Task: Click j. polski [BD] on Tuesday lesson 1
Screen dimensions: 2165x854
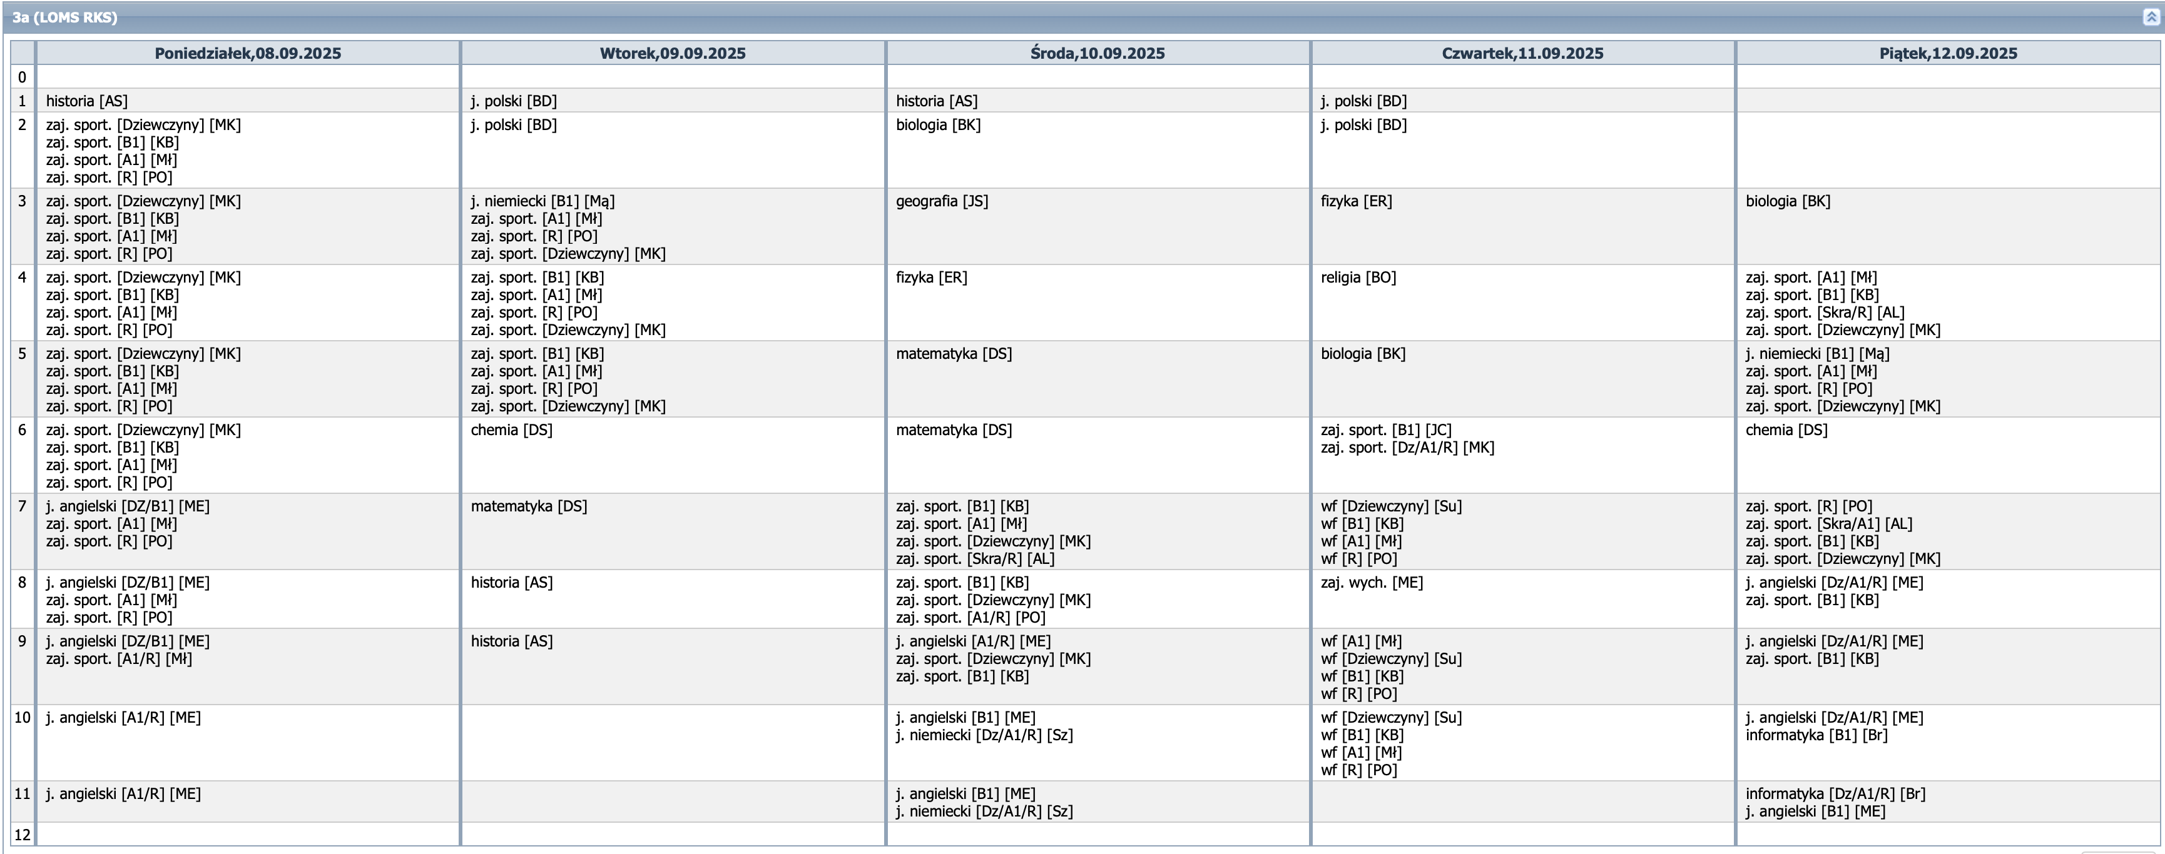Action: pyautogui.click(x=514, y=101)
